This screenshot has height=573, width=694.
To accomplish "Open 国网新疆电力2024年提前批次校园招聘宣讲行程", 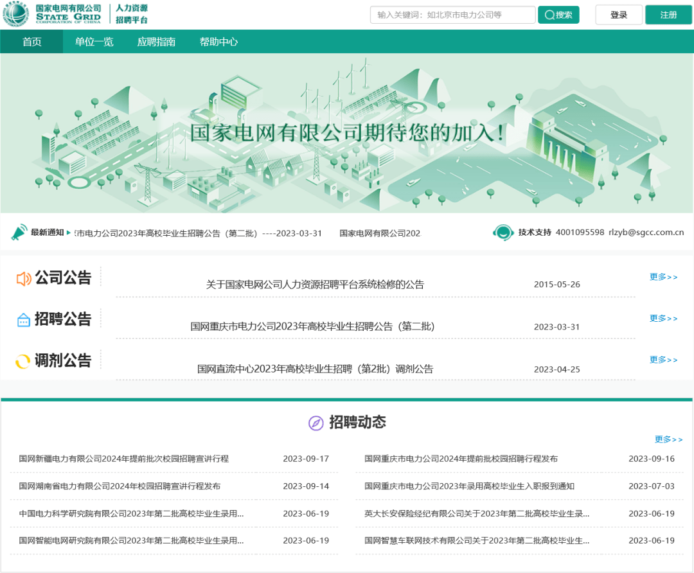I will 124,459.
